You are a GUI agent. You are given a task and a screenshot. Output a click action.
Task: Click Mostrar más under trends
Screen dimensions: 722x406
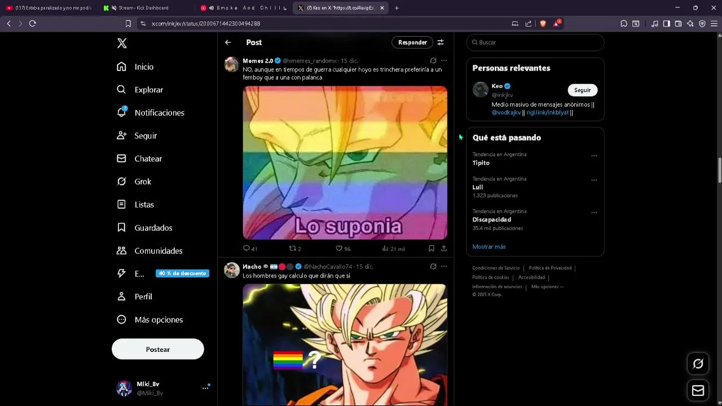(x=489, y=246)
